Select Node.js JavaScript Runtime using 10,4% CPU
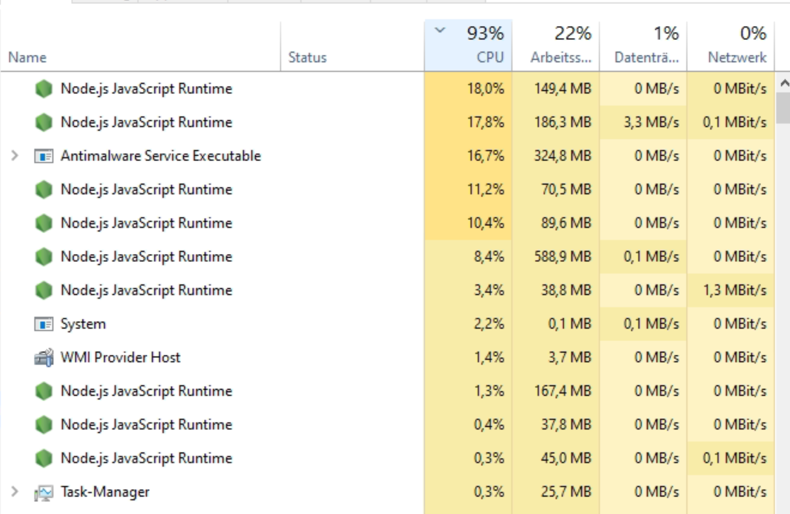 tap(146, 223)
